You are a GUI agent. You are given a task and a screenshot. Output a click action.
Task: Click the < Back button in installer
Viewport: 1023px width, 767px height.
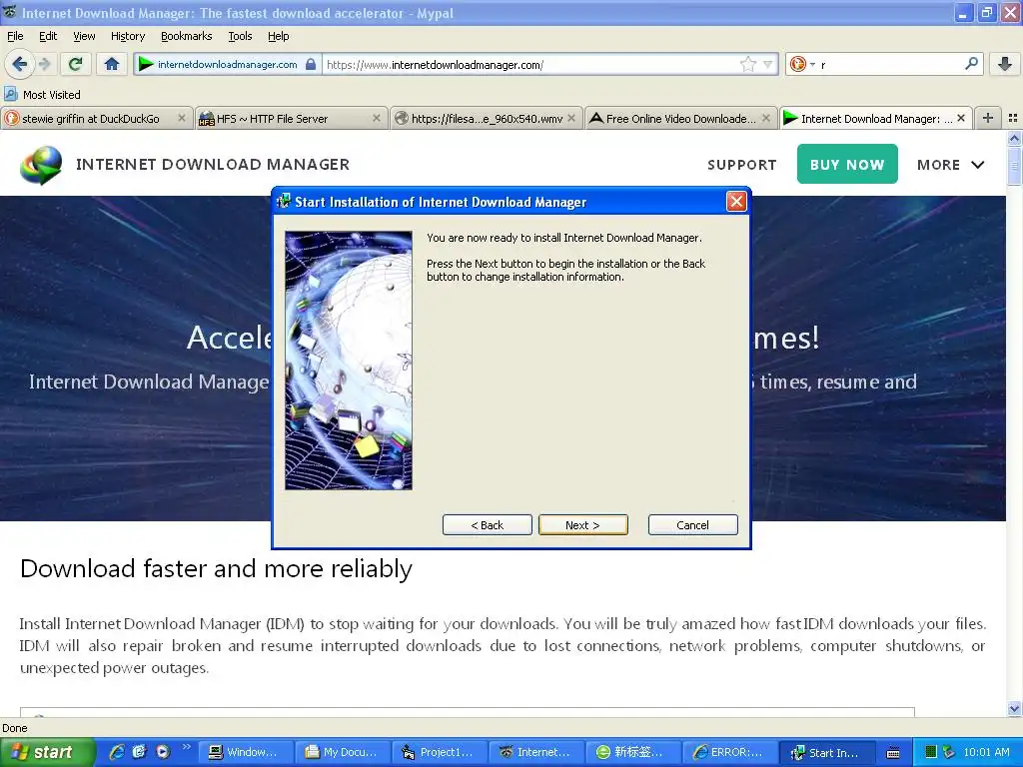tap(487, 525)
